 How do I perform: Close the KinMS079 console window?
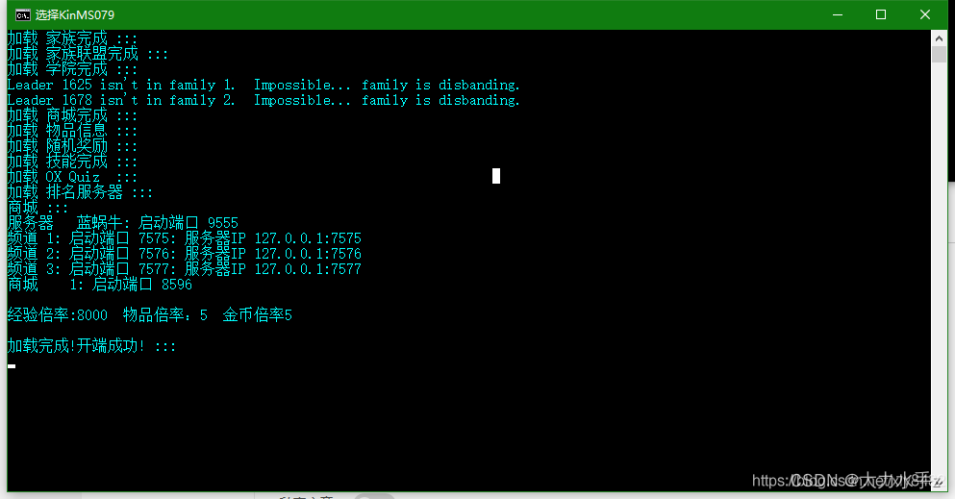point(924,14)
